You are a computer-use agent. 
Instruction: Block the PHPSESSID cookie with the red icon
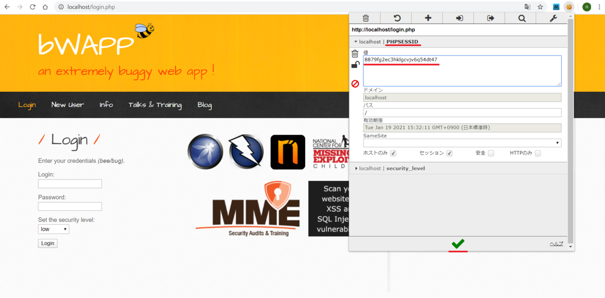coord(355,84)
